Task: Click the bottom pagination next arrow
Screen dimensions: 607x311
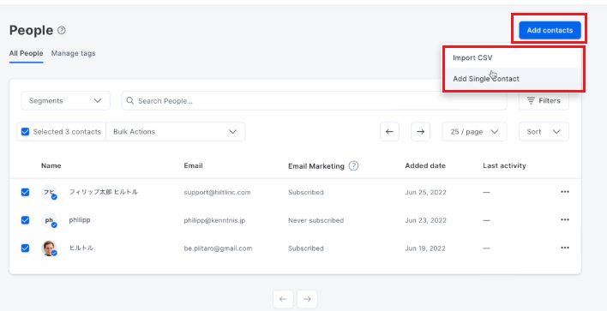Action: click(x=307, y=299)
